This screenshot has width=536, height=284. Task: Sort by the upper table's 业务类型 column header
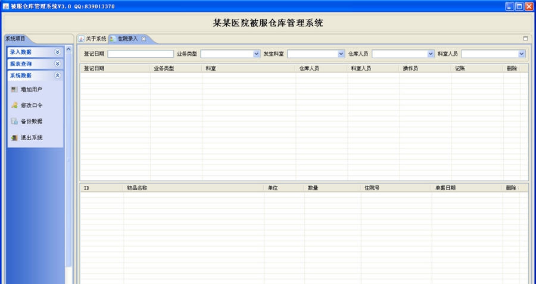(176, 68)
